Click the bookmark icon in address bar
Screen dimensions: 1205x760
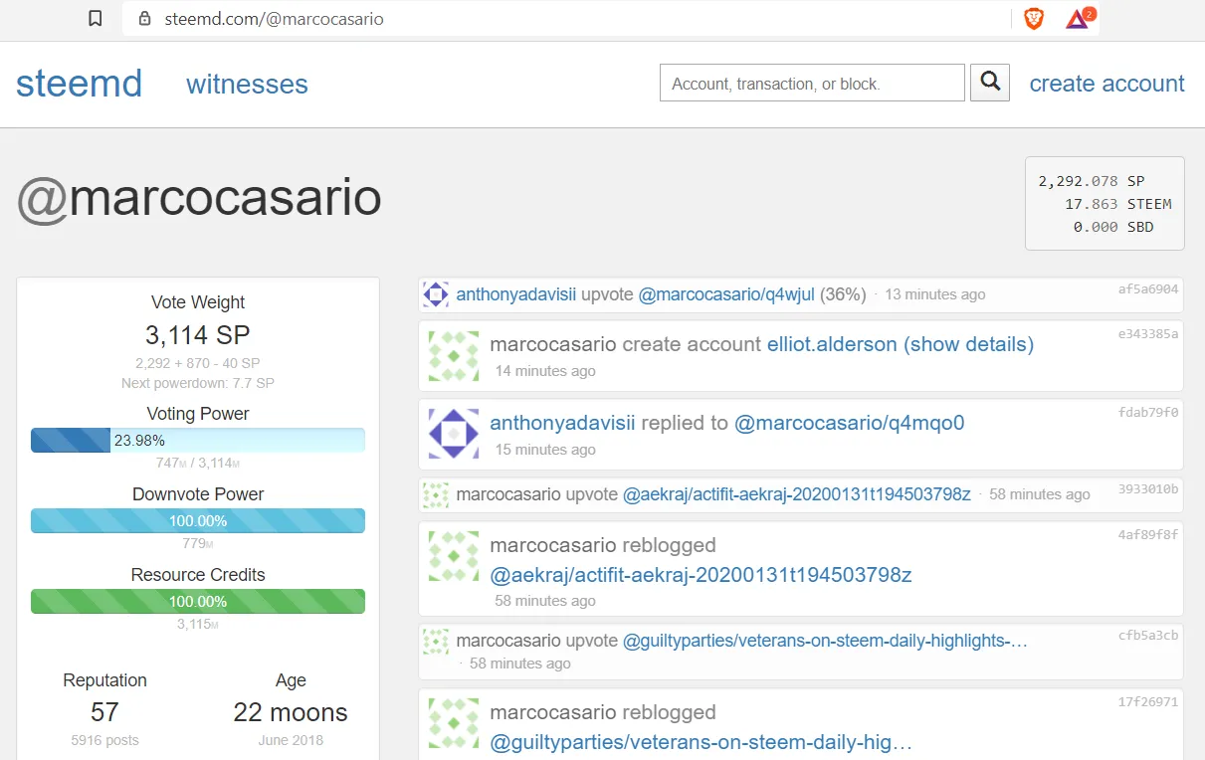(96, 19)
